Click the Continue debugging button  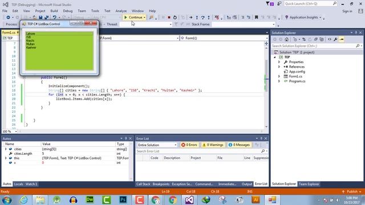click(x=133, y=18)
